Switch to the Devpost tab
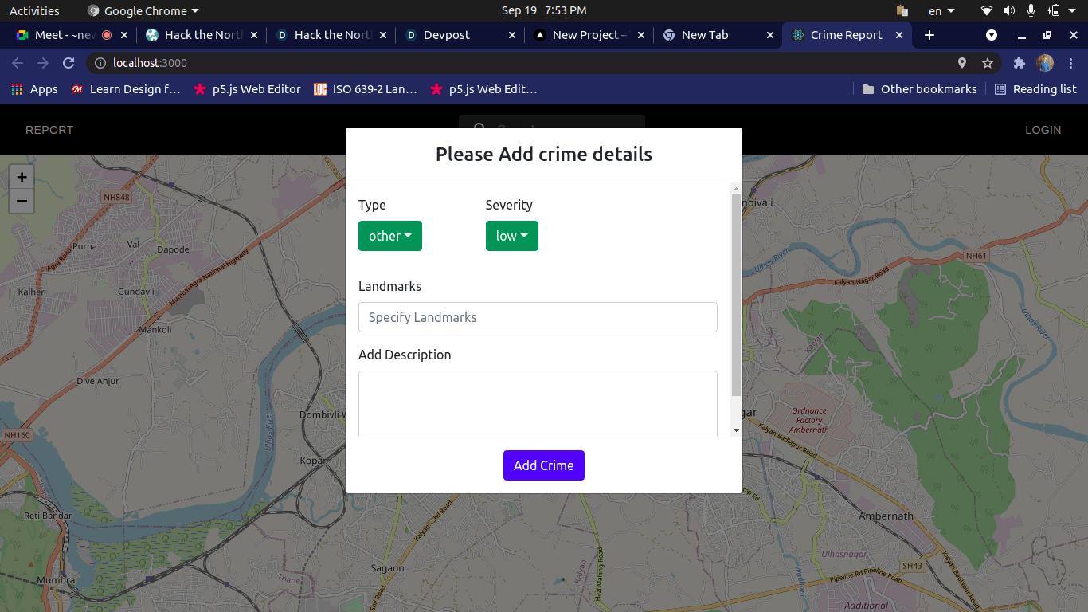The height and width of the screenshot is (612, 1088). pos(460,35)
